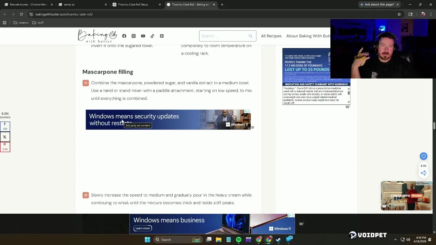Open Baking with Butter TikTok icon
The width and height of the screenshot is (436, 245).
(152, 36)
